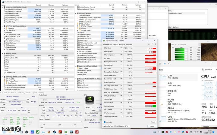The image size is (217, 135).
Task: Open GPU-Z hamburger menu icon
Action: [x=155, y=44]
